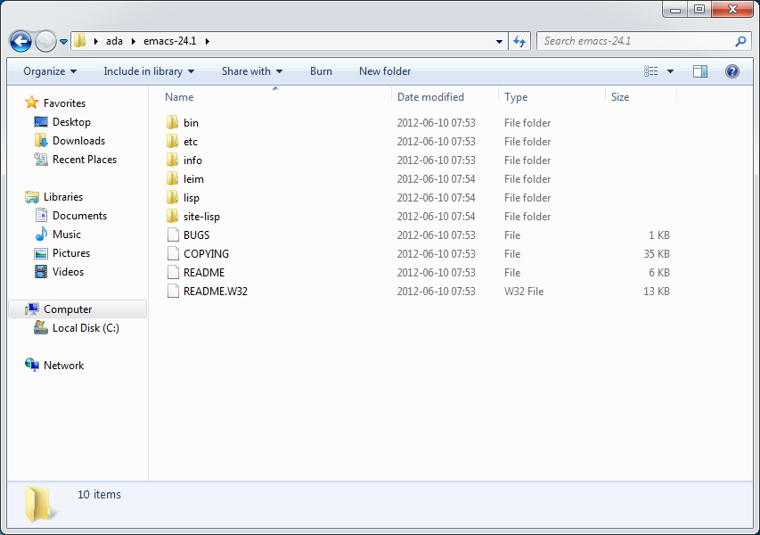
Task: Select the 'leim' folder name
Action: [x=193, y=179]
